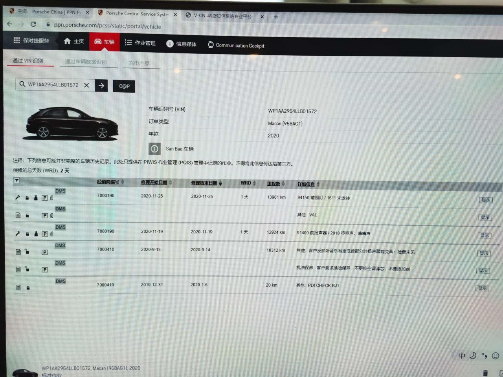Click paperclip attachment in 其他: VAL row
The height and width of the screenshot is (377, 503).
pyautogui.click(x=51, y=216)
